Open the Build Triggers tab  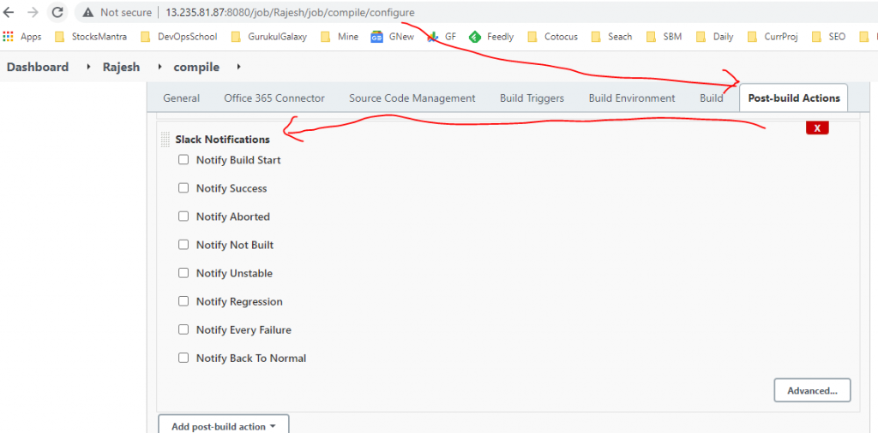pos(532,98)
